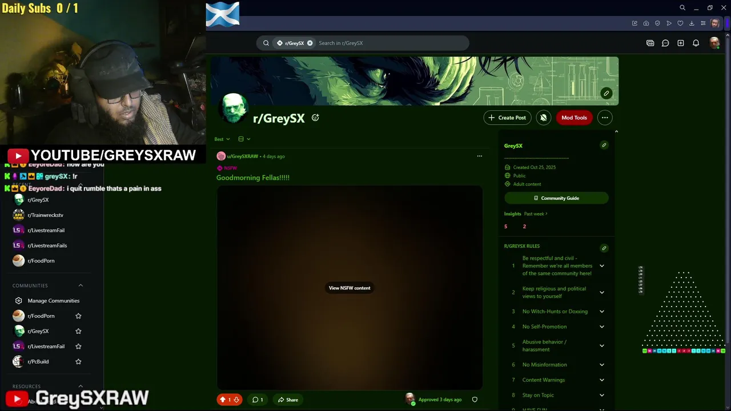Collapse the COMMUNITIES section
The width and height of the screenshot is (731, 411).
[x=81, y=285]
